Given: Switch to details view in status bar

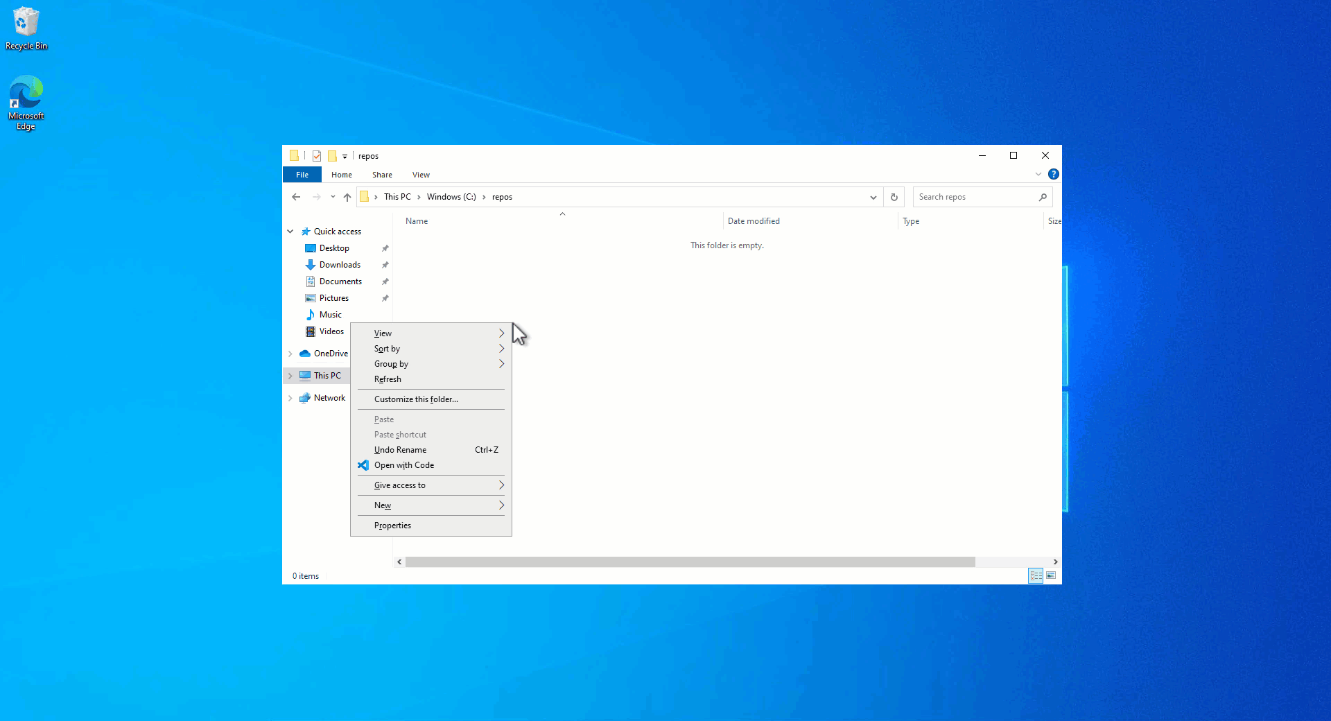Looking at the screenshot, I should [1036, 575].
